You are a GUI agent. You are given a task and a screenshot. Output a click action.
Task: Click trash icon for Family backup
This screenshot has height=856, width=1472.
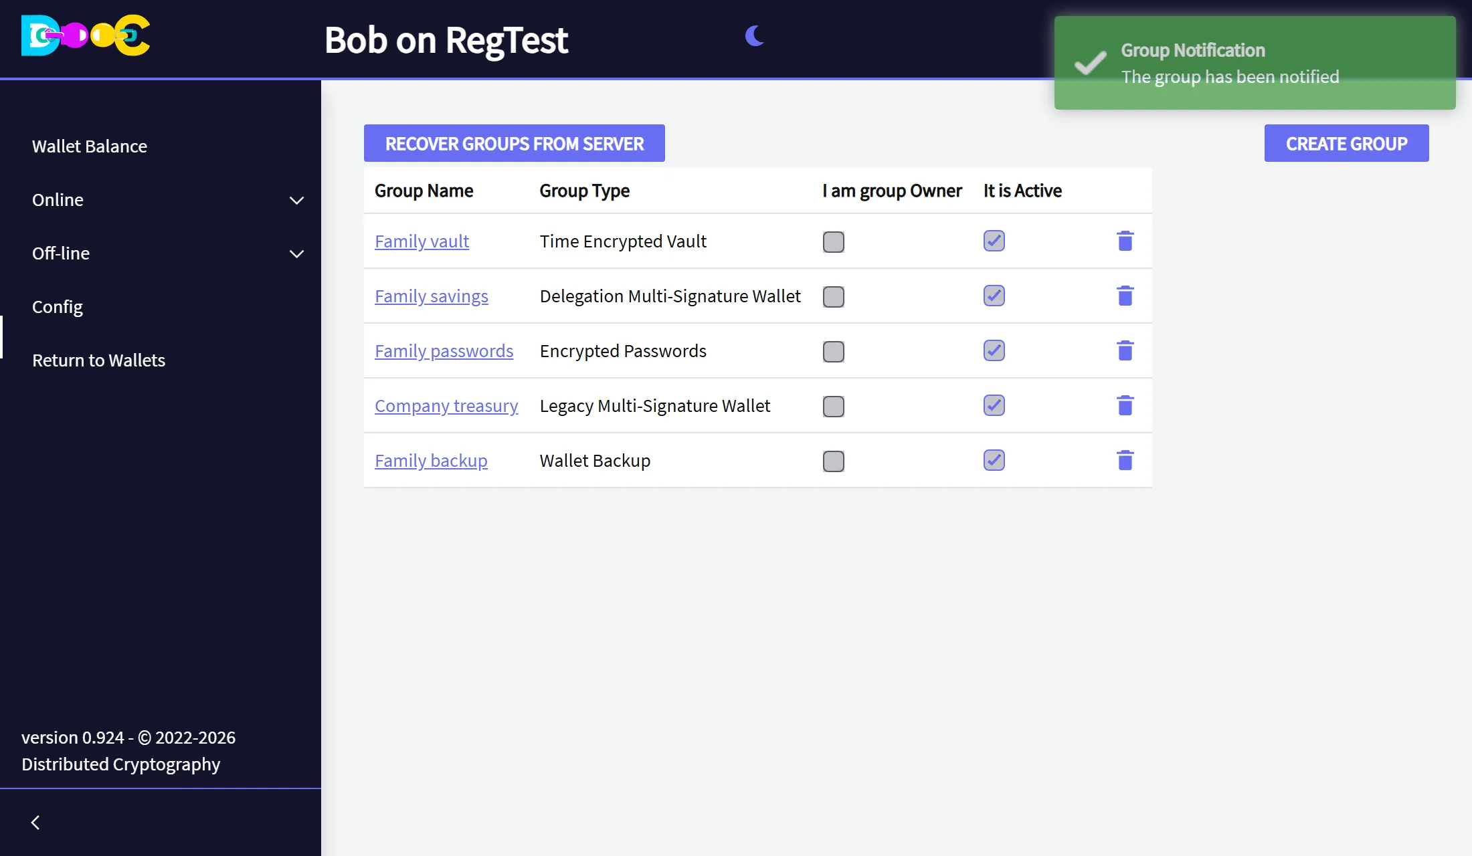coord(1125,460)
